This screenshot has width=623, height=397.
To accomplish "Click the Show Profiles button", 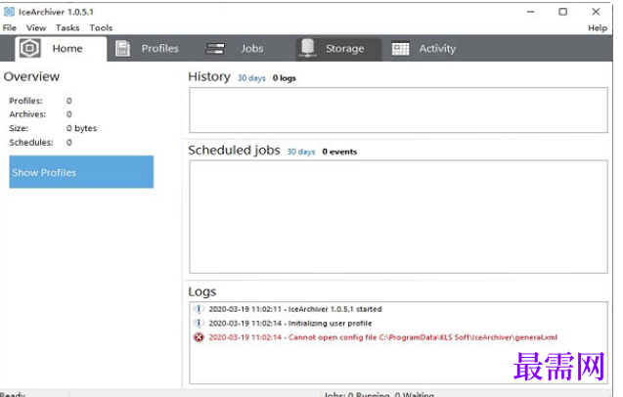I will pyautogui.click(x=81, y=172).
